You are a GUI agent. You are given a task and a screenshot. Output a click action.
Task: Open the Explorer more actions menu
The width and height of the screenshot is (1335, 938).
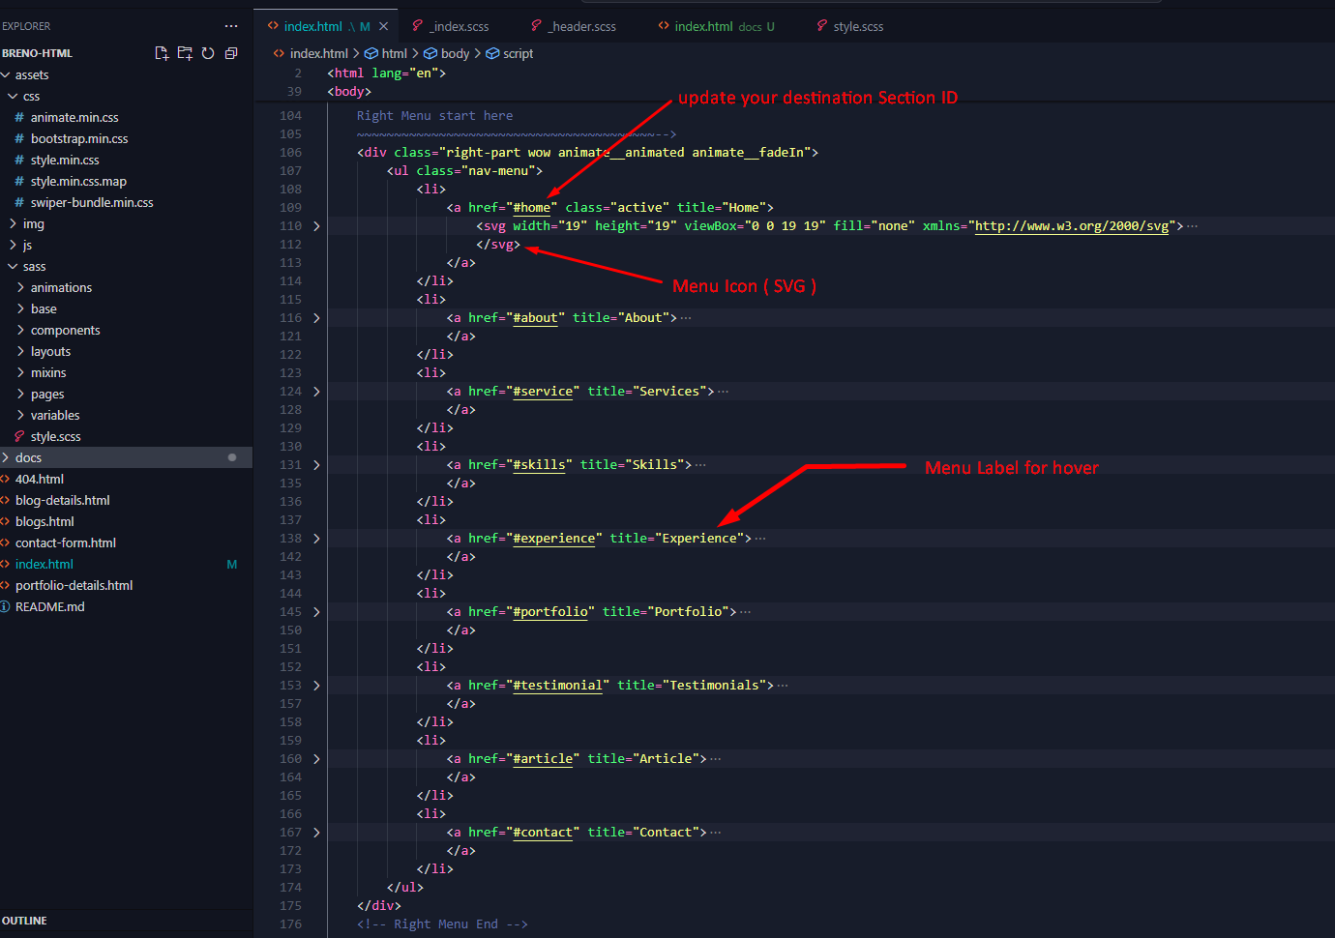coord(231,26)
